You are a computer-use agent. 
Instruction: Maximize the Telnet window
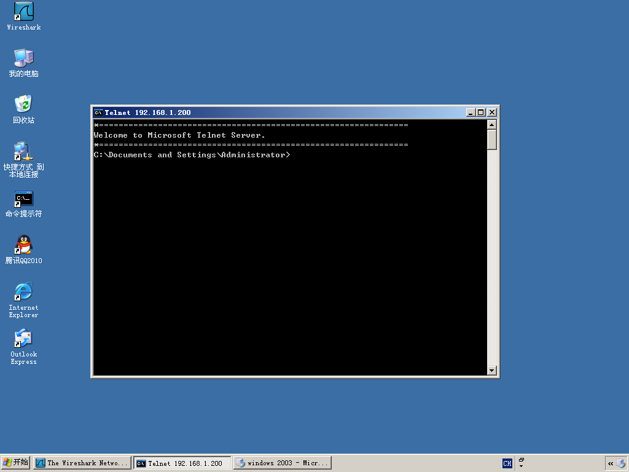480,112
